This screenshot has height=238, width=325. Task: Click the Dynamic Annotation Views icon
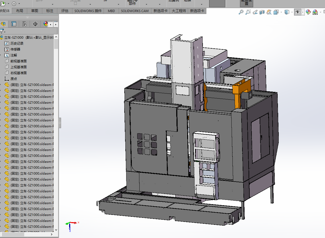pyautogui.click(x=269, y=12)
